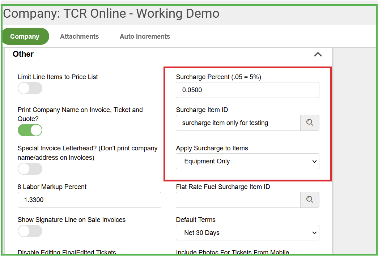Open lookup search for Flat Rate Fuel Surcharge Item
The height and width of the screenshot is (257, 378).
point(310,200)
